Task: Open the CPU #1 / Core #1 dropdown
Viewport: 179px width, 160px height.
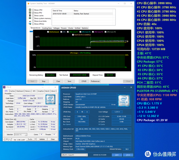Action: (x=74, y=155)
